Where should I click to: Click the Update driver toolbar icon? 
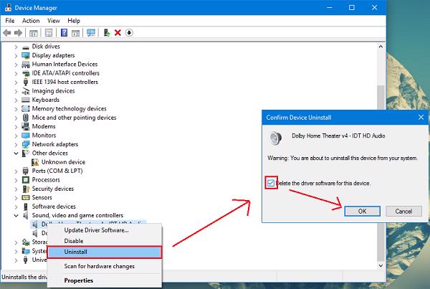tap(107, 32)
